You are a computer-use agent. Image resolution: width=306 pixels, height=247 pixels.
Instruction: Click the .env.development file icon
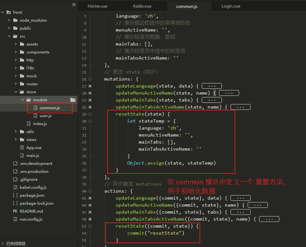[15, 163]
